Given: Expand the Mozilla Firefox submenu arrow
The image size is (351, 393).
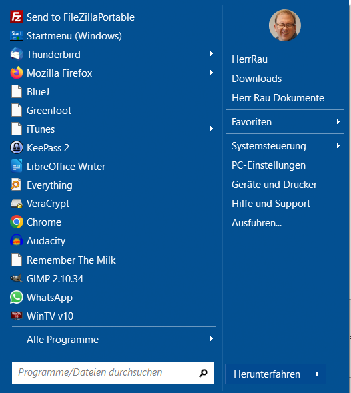Looking at the screenshot, I should [x=212, y=73].
